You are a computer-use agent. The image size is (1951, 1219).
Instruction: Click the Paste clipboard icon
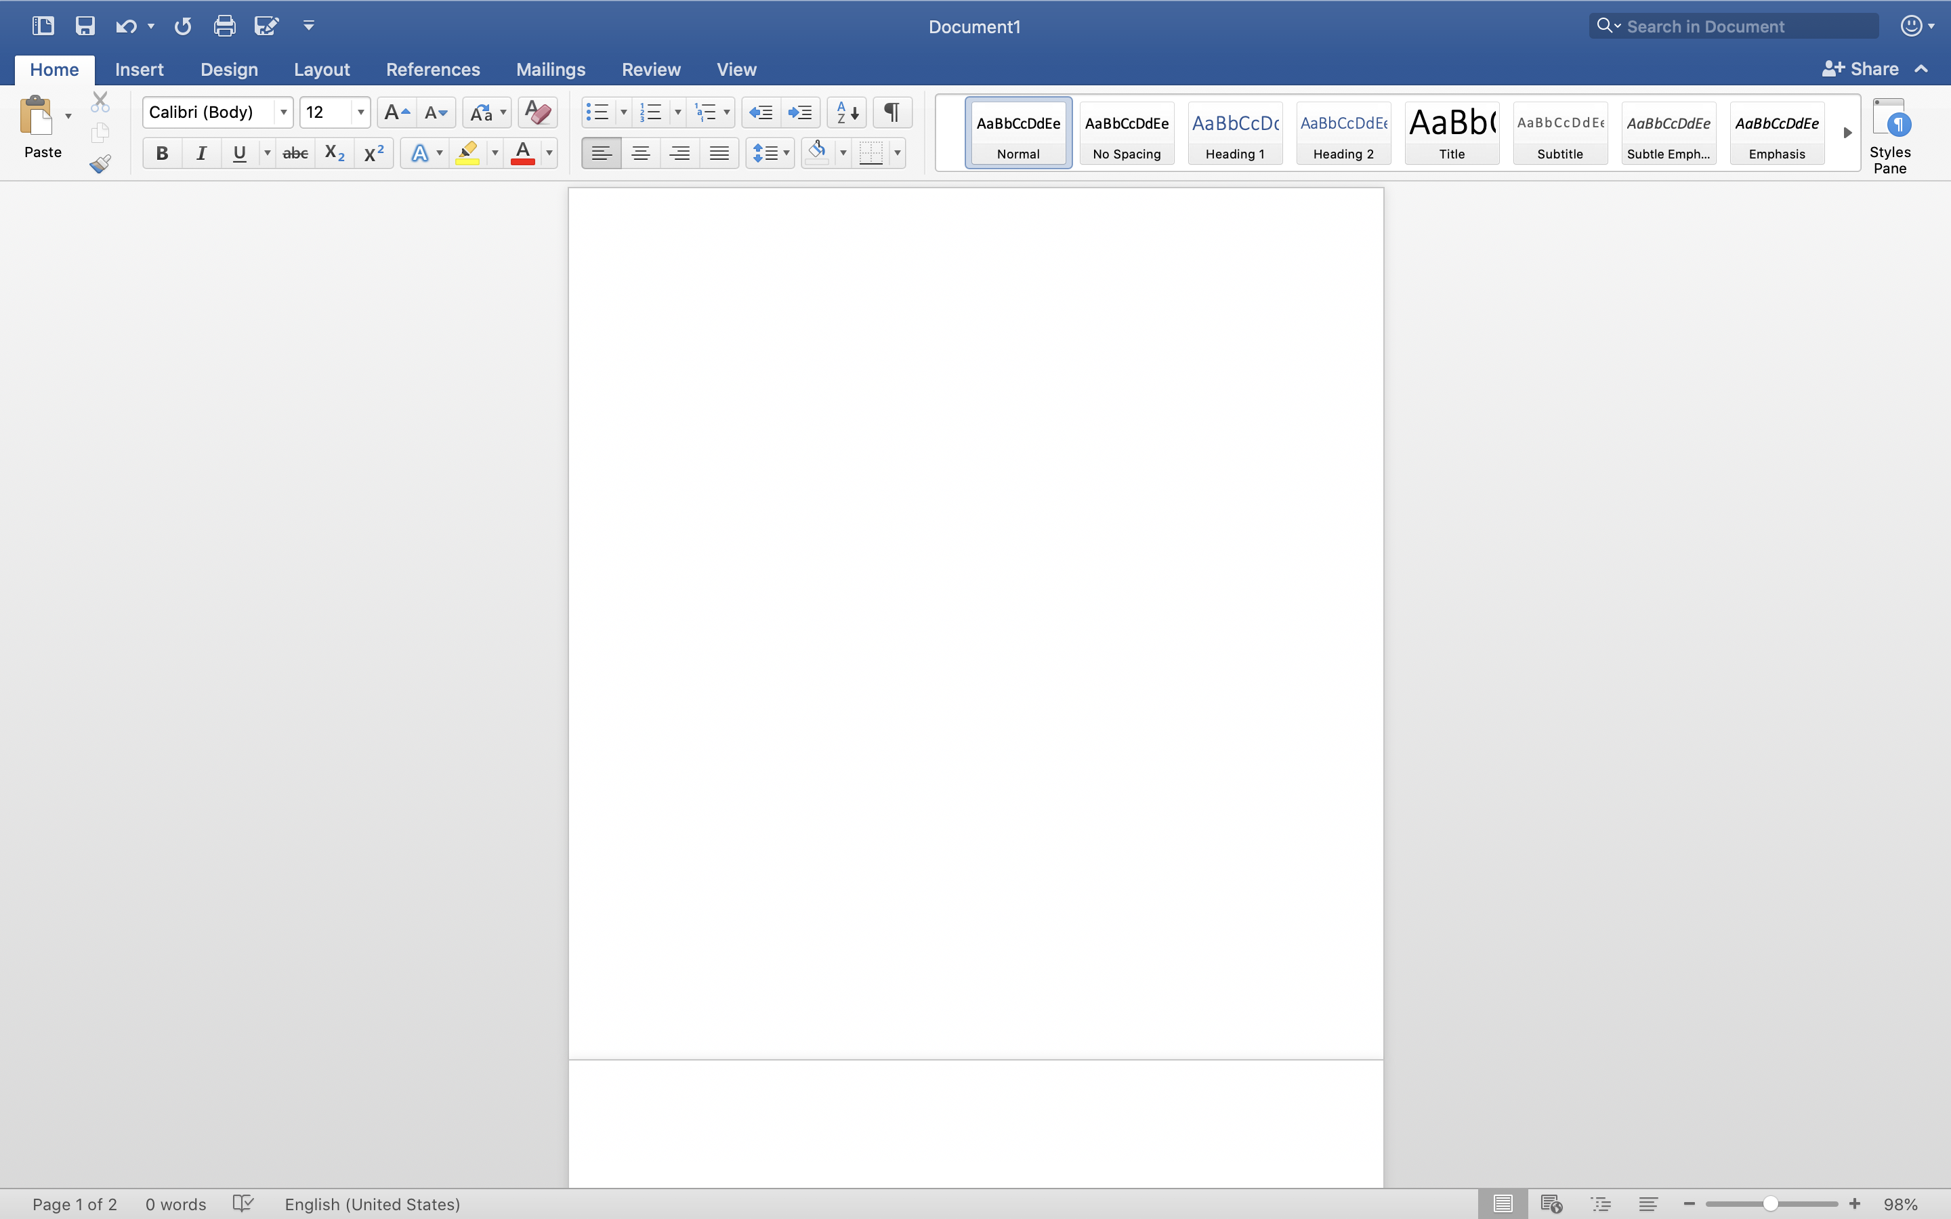coord(37,116)
